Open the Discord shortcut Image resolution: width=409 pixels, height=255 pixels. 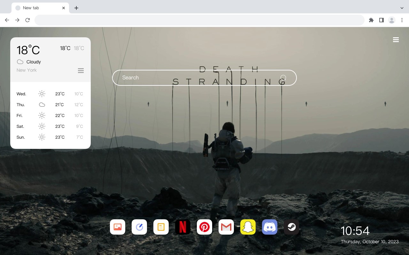point(270,227)
